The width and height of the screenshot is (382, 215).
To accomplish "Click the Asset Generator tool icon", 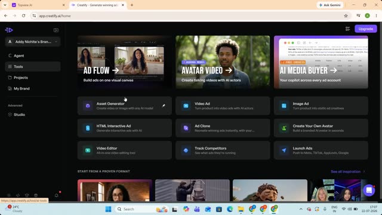I will click(88, 106).
